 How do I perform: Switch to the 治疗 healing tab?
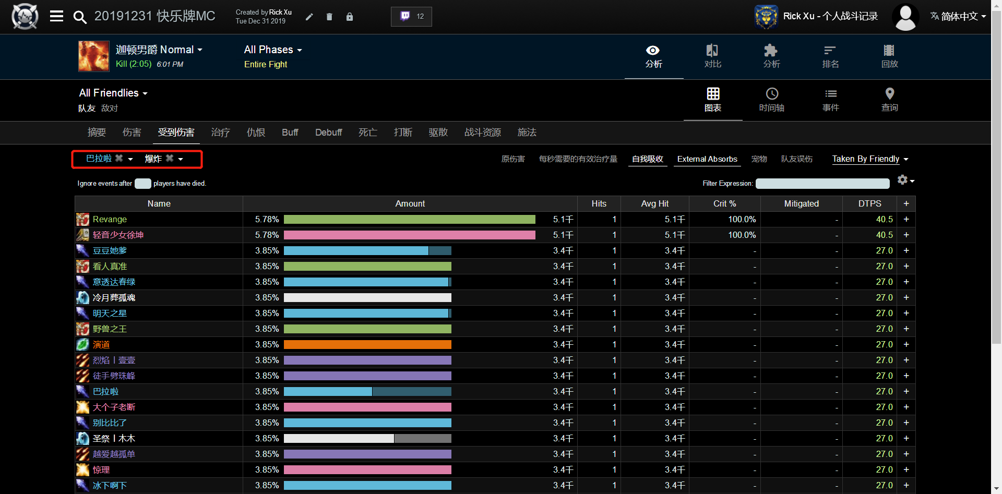tap(220, 132)
